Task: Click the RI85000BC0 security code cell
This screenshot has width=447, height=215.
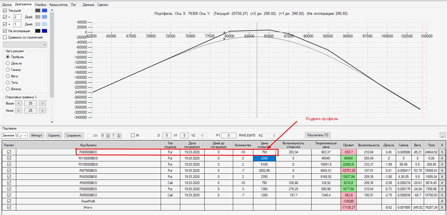Action: (88, 195)
